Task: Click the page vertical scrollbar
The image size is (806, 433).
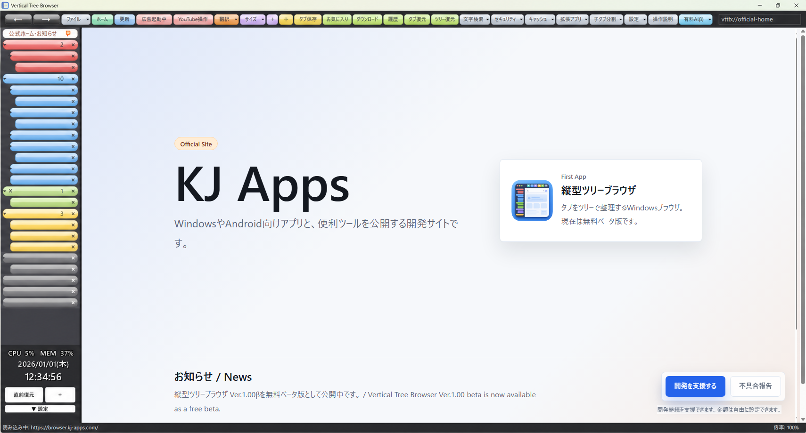Action: (x=803, y=209)
